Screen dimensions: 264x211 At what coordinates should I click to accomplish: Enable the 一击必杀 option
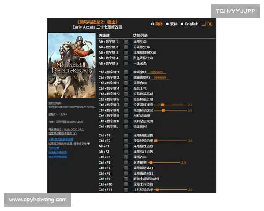coord(126,63)
